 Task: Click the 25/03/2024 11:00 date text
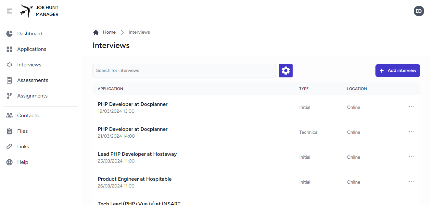click(x=116, y=161)
